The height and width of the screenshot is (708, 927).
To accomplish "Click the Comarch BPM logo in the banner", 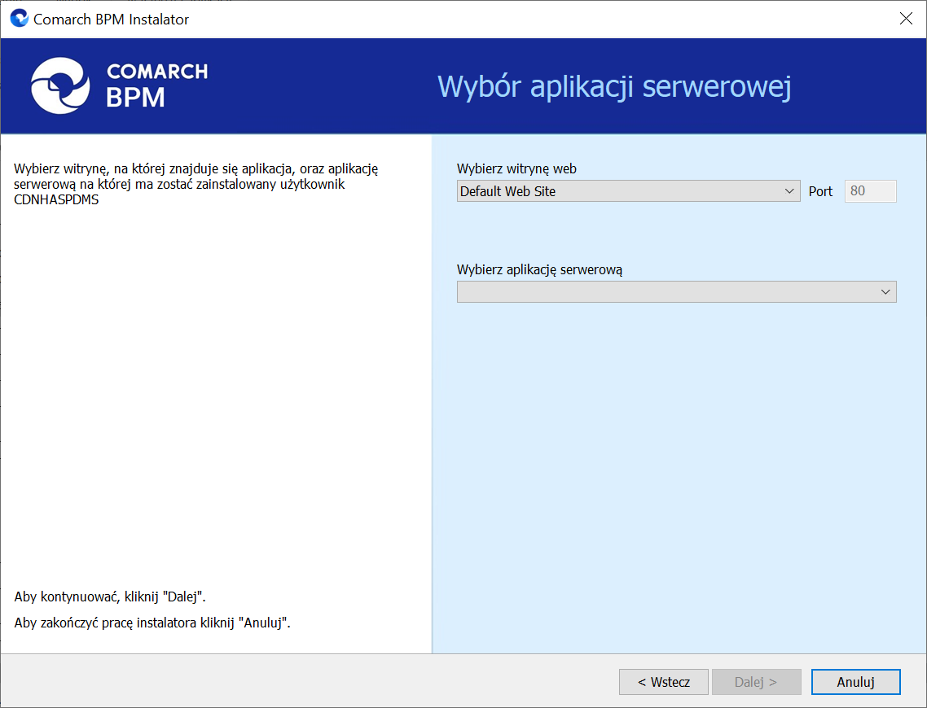I will coord(119,85).
